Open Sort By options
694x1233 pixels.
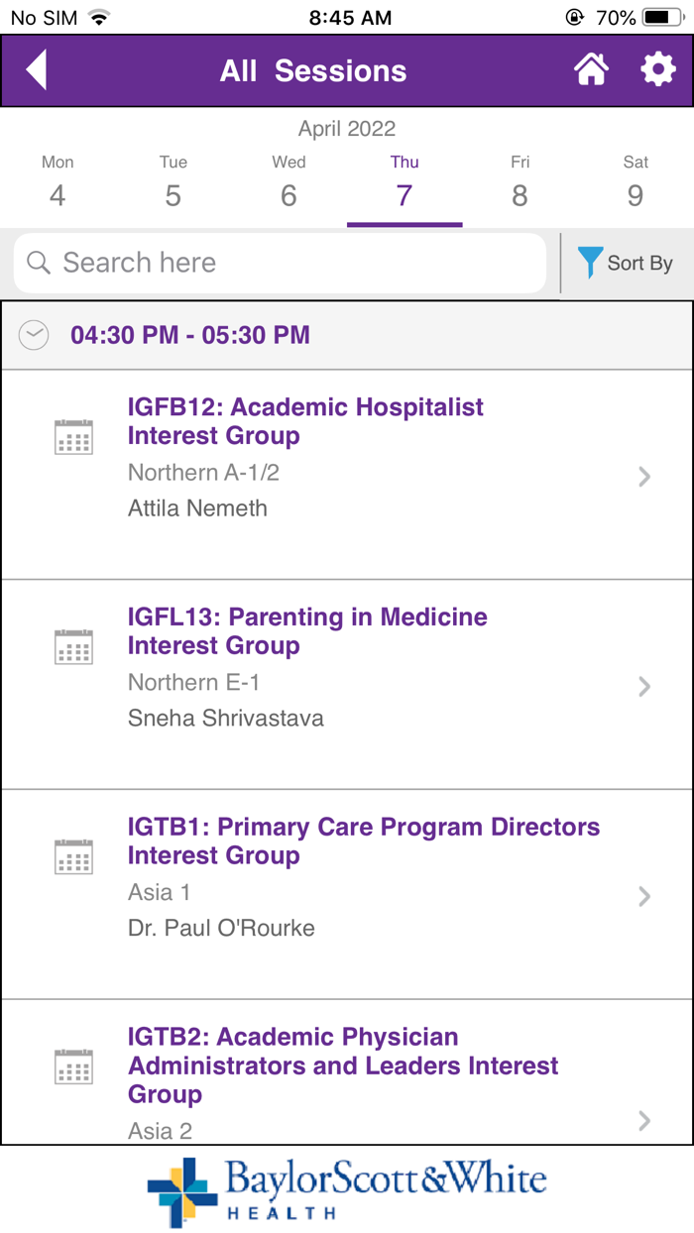(x=640, y=263)
